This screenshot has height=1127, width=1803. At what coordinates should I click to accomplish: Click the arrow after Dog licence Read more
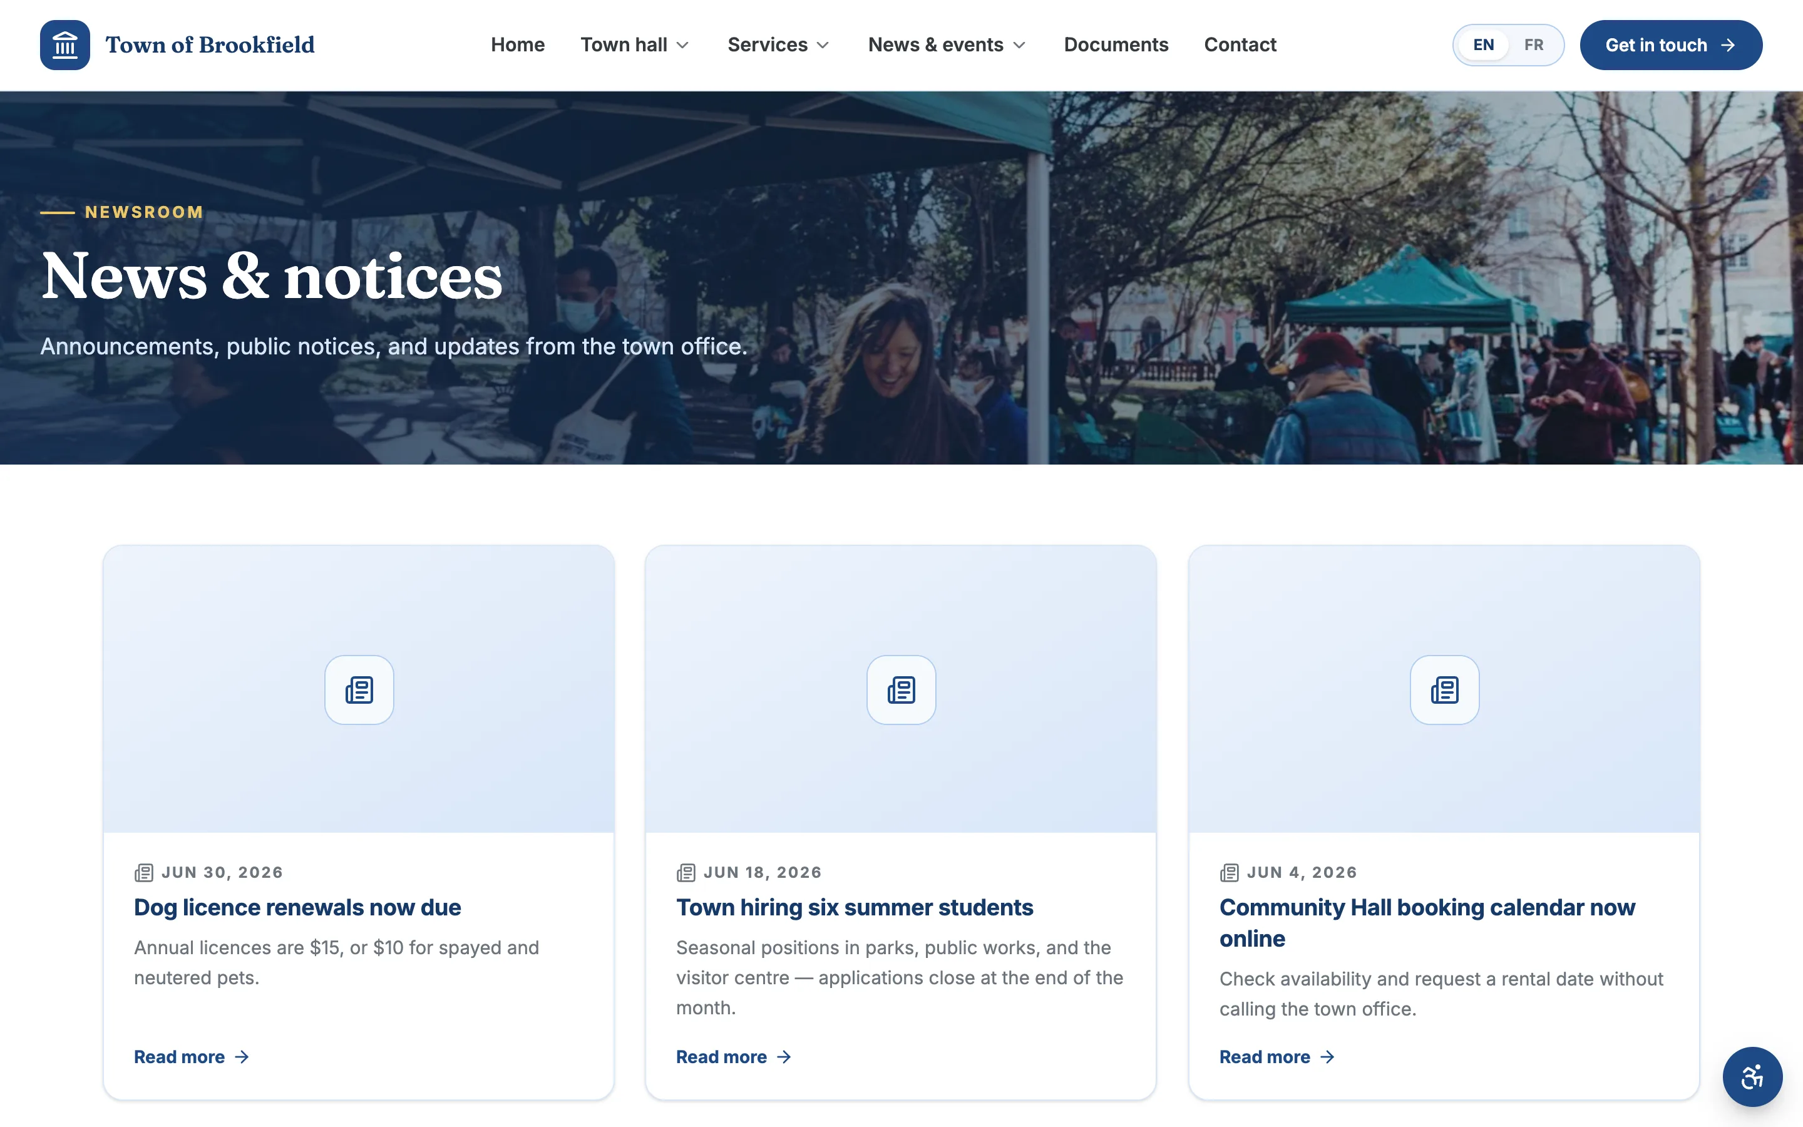pyautogui.click(x=242, y=1057)
